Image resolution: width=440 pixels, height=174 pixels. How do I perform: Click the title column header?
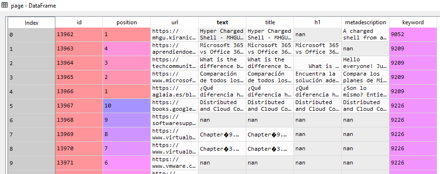point(270,22)
